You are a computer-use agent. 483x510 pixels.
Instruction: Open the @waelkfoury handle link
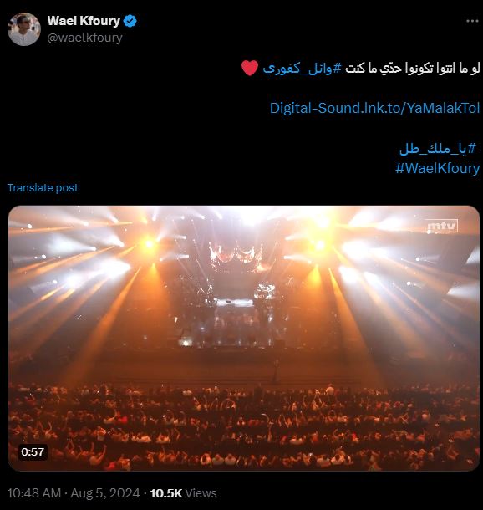[x=85, y=38]
